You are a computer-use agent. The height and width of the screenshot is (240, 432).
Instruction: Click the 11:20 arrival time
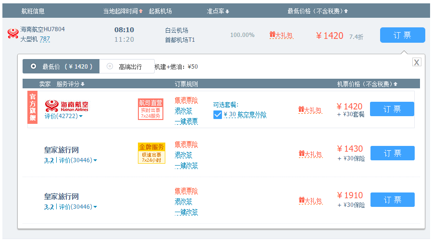click(x=124, y=40)
